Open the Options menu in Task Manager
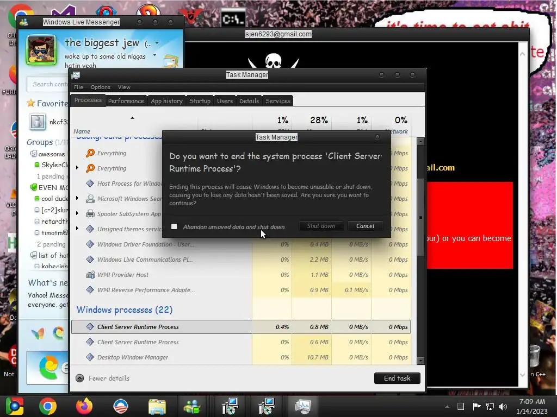The width and height of the screenshot is (557, 417). [x=101, y=87]
